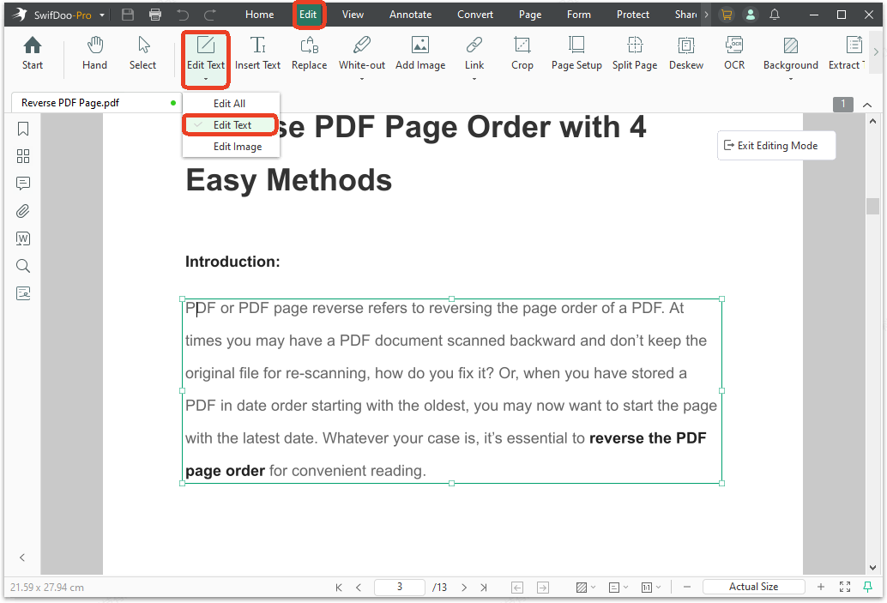
Task: Jump to the last page
Action: (484, 588)
